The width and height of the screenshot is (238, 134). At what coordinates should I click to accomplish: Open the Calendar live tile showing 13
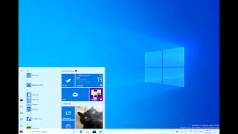coord(89,80)
